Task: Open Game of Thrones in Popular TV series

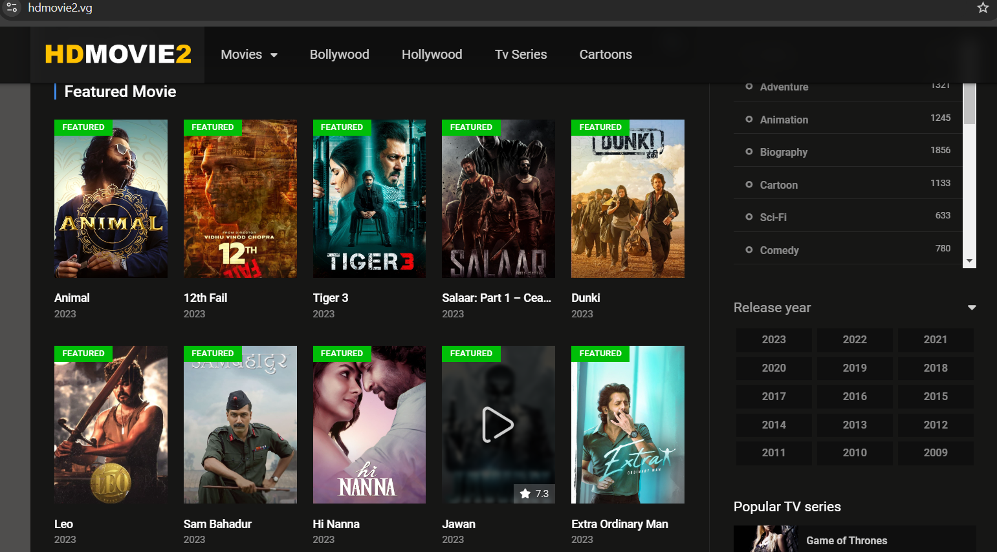Action: pyautogui.click(x=847, y=540)
